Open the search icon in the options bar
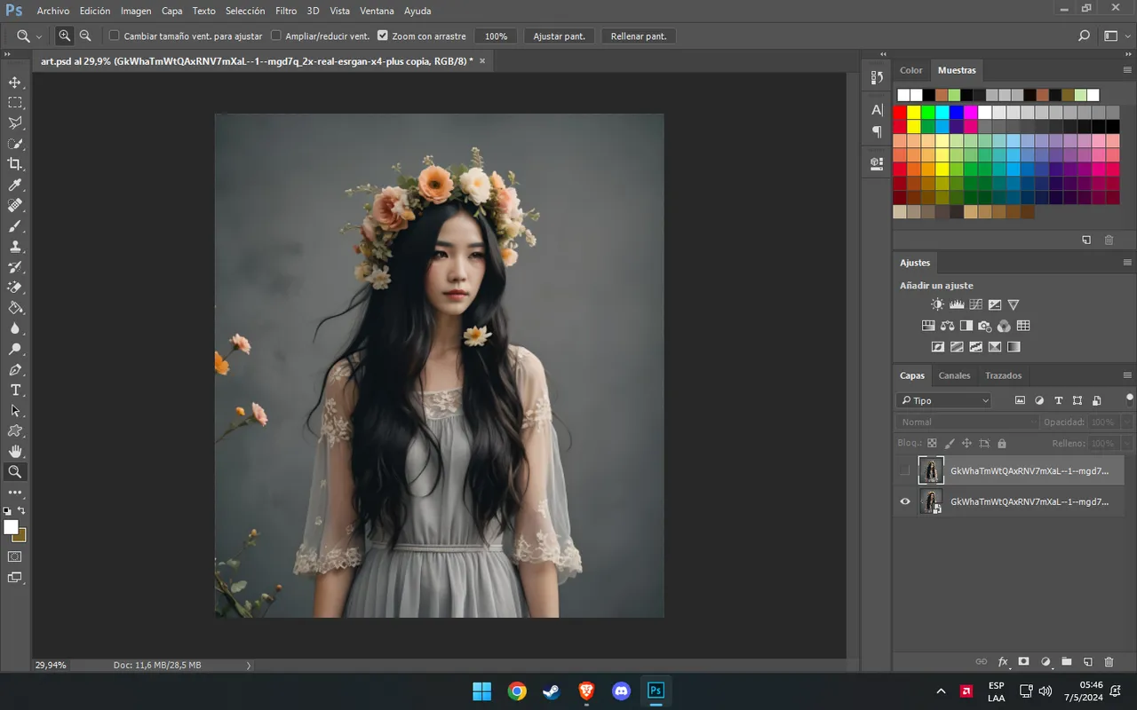1137x710 pixels. 1084,36
